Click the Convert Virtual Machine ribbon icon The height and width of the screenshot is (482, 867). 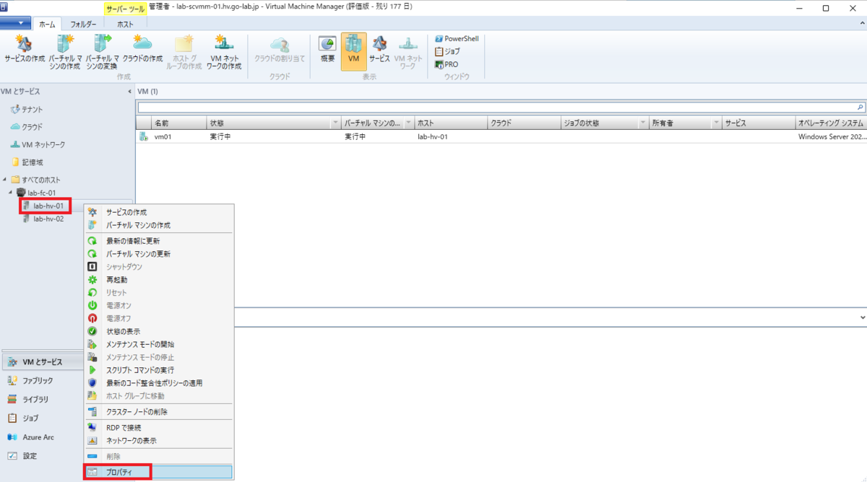[102, 51]
